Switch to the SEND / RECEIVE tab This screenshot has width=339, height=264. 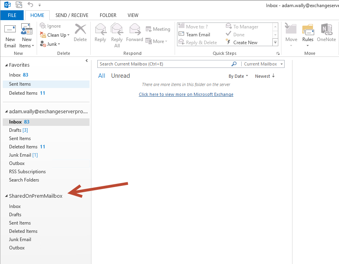pos(72,15)
